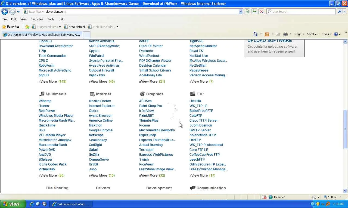Click the blocked pop-up status bar icon

(264, 197)
